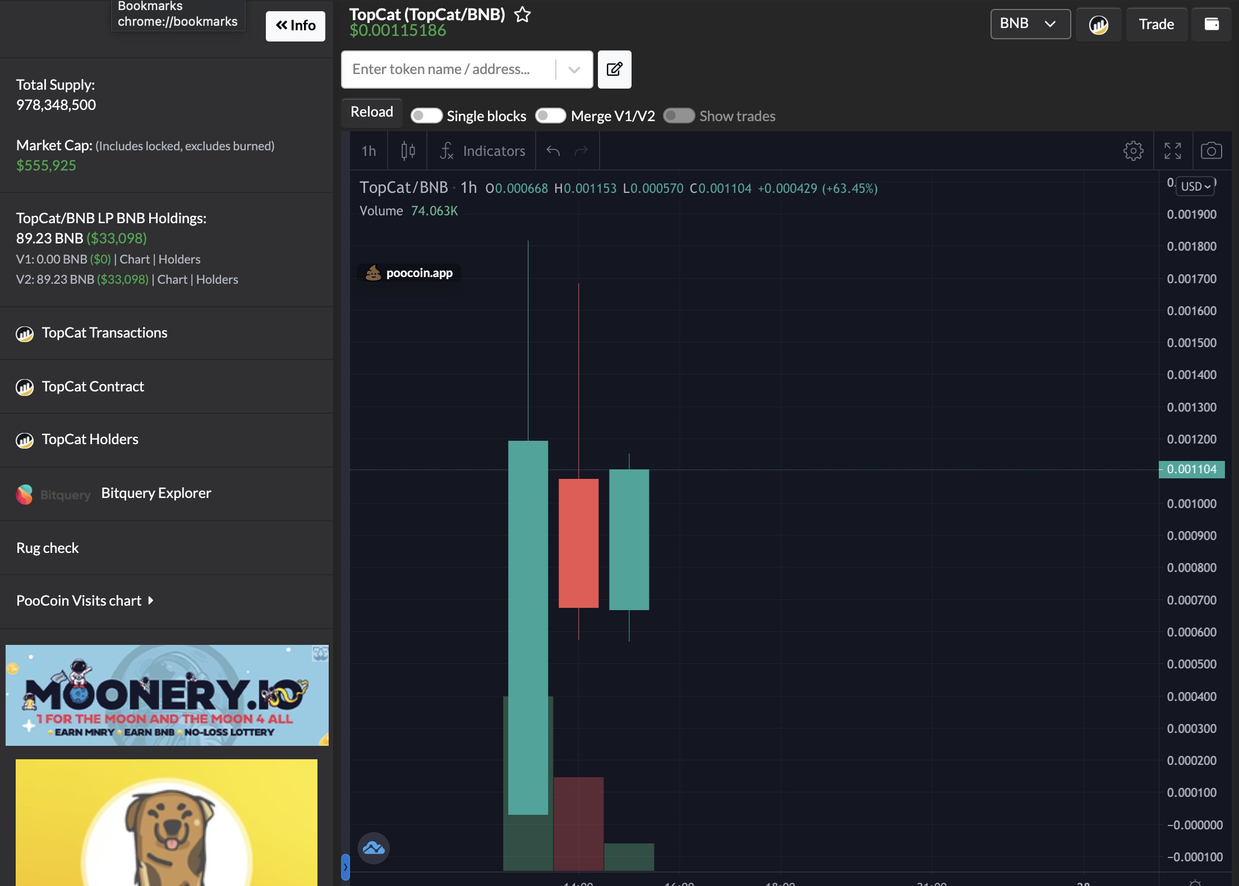
Task: Open the BNB network dropdown
Action: click(x=1030, y=24)
